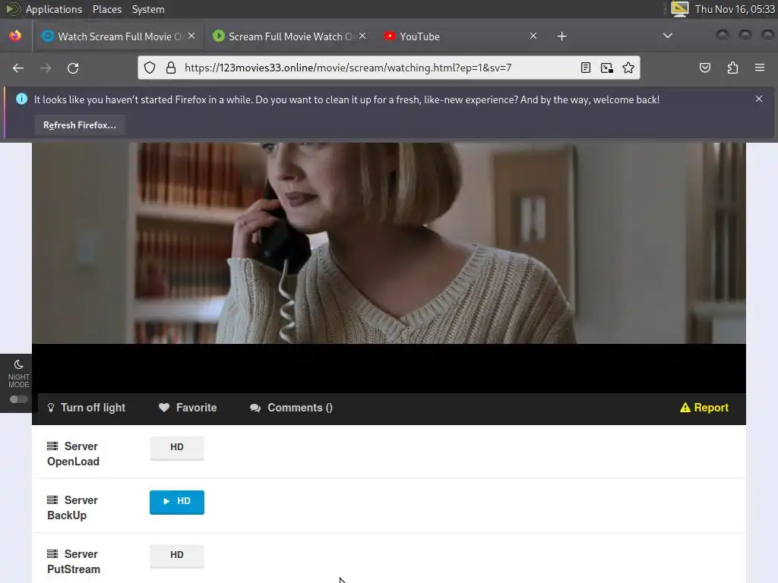Switch to Watch Scream Full Movie tab

pos(118,36)
